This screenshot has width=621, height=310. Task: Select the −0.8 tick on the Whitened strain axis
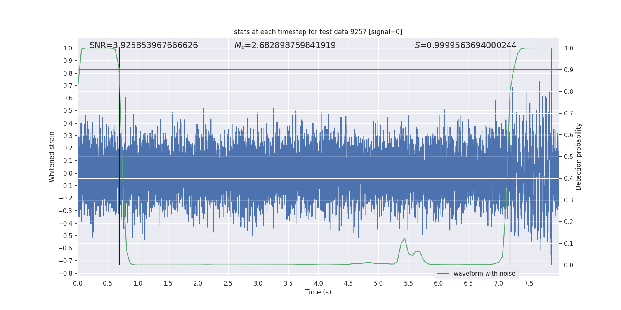coord(66,274)
